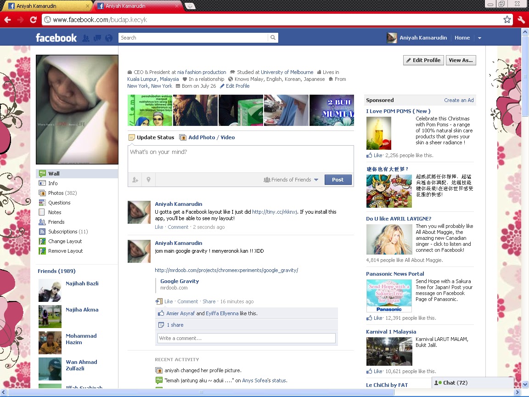The height and width of the screenshot is (397, 529).
Task: Click vertical scrollbar down arrow
Action: pyautogui.click(x=525, y=384)
